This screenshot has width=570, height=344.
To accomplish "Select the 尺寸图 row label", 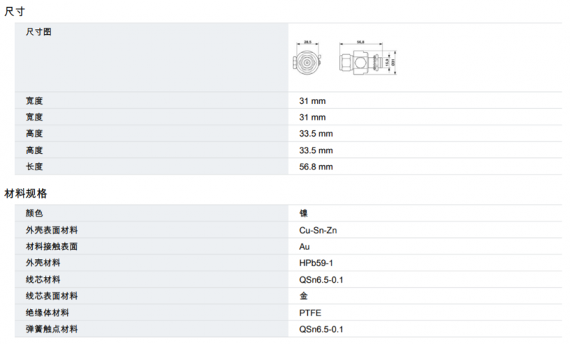I will (38, 32).
